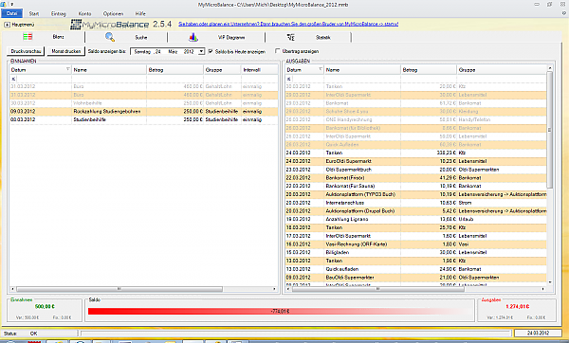Open the 'Sie haben oder planen ein Unternehmen' link
This screenshot has width=569, height=343.
288,24
